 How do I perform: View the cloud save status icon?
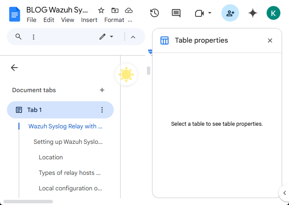(129, 10)
